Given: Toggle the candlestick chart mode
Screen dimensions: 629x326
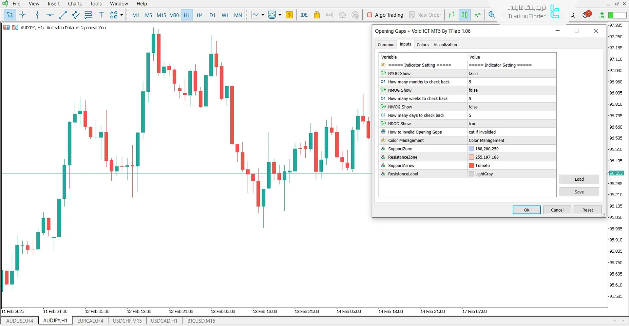Looking at the screenshot, I should click(465, 15).
